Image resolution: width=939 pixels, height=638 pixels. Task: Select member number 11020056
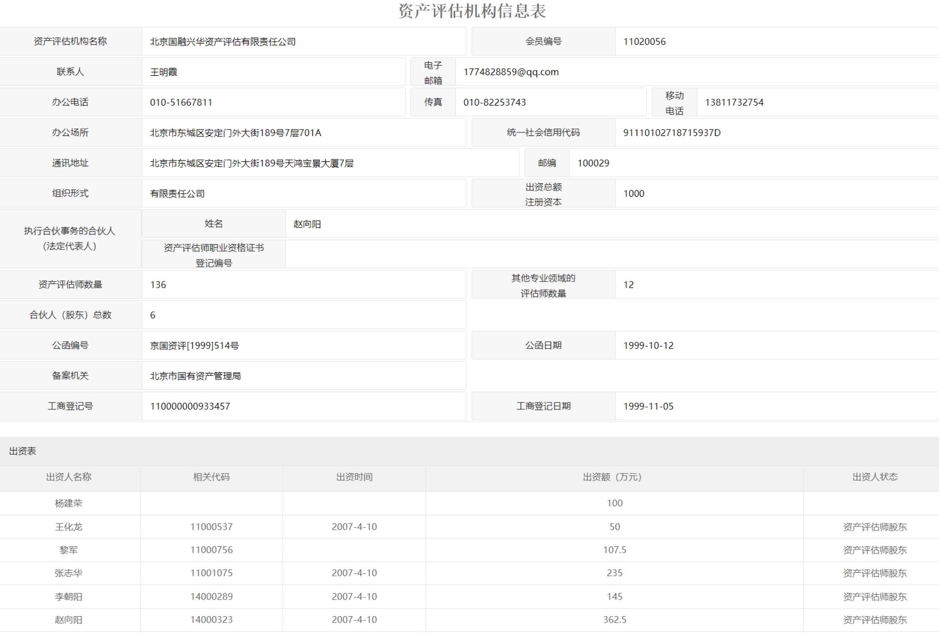(x=644, y=42)
